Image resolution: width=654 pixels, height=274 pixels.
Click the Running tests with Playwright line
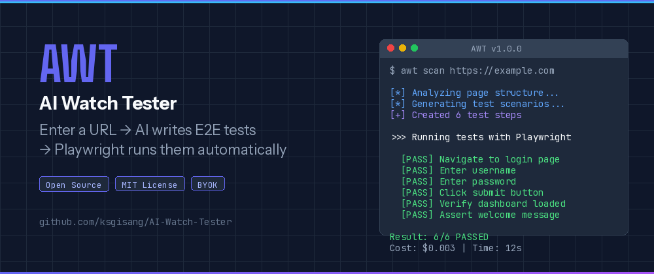tap(482, 137)
